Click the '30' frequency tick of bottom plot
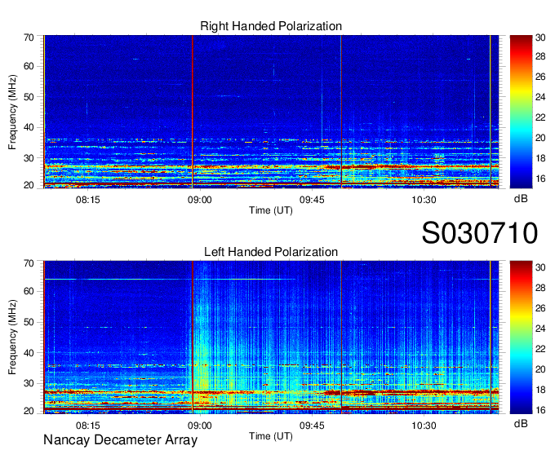The image size is (555, 450). (x=29, y=383)
